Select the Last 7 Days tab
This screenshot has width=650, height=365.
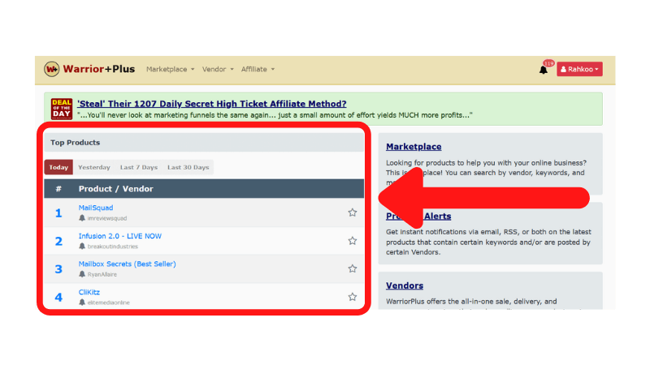tap(138, 168)
